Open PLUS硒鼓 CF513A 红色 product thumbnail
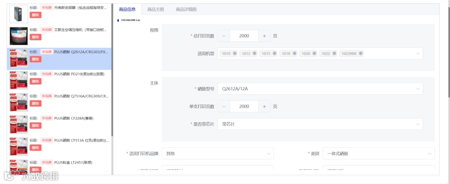The width and height of the screenshot is (450, 184). point(19,147)
